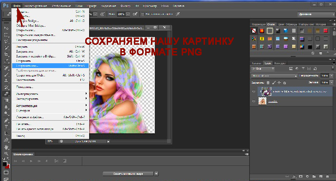Expand the Automate submenu arrow
The height and width of the screenshot is (181, 336).
(x=86, y=106)
